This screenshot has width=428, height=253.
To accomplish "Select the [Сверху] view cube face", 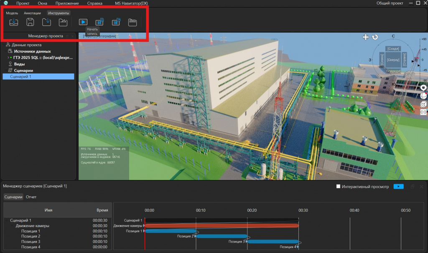I will 393,60.
